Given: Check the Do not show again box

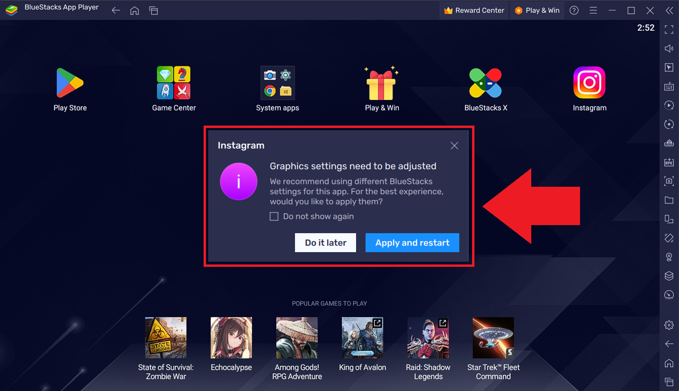Looking at the screenshot, I should [x=274, y=217].
